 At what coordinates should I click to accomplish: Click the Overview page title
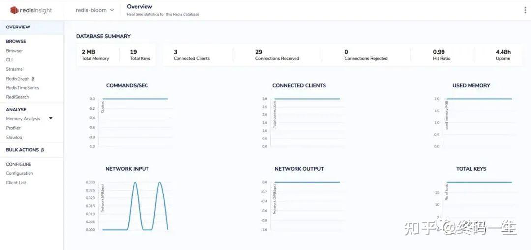pyautogui.click(x=140, y=7)
